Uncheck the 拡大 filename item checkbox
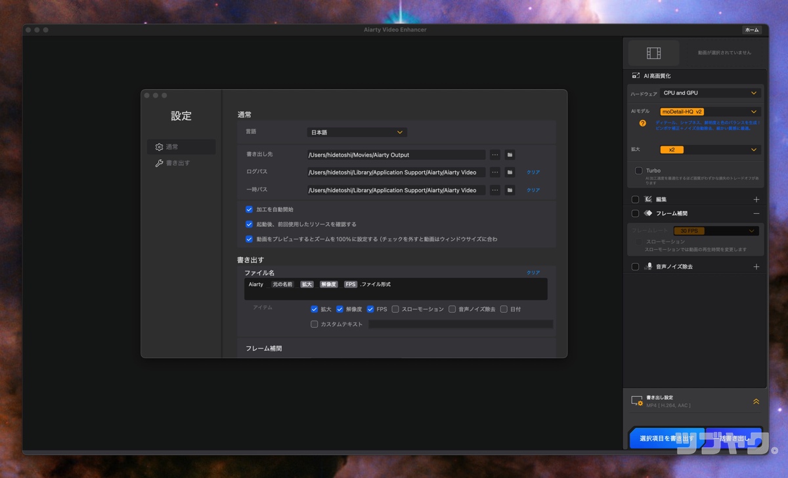The width and height of the screenshot is (788, 478). [315, 309]
